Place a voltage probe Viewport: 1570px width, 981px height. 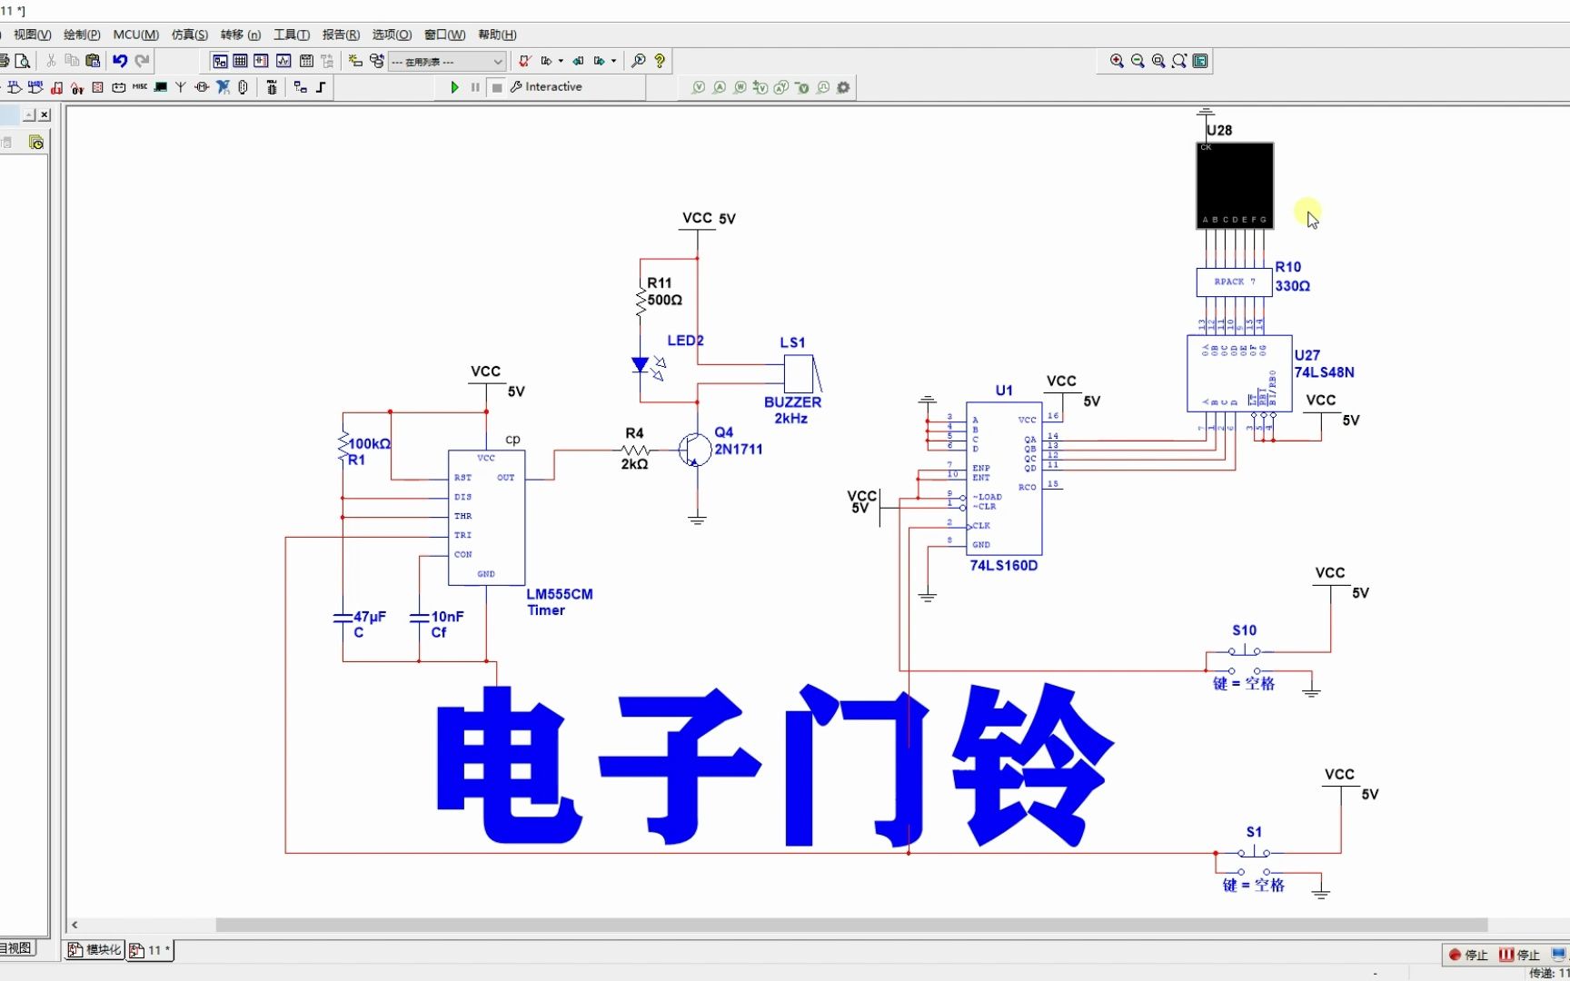click(699, 87)
